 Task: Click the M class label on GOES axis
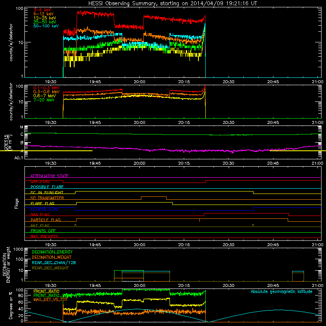point(22,127)
